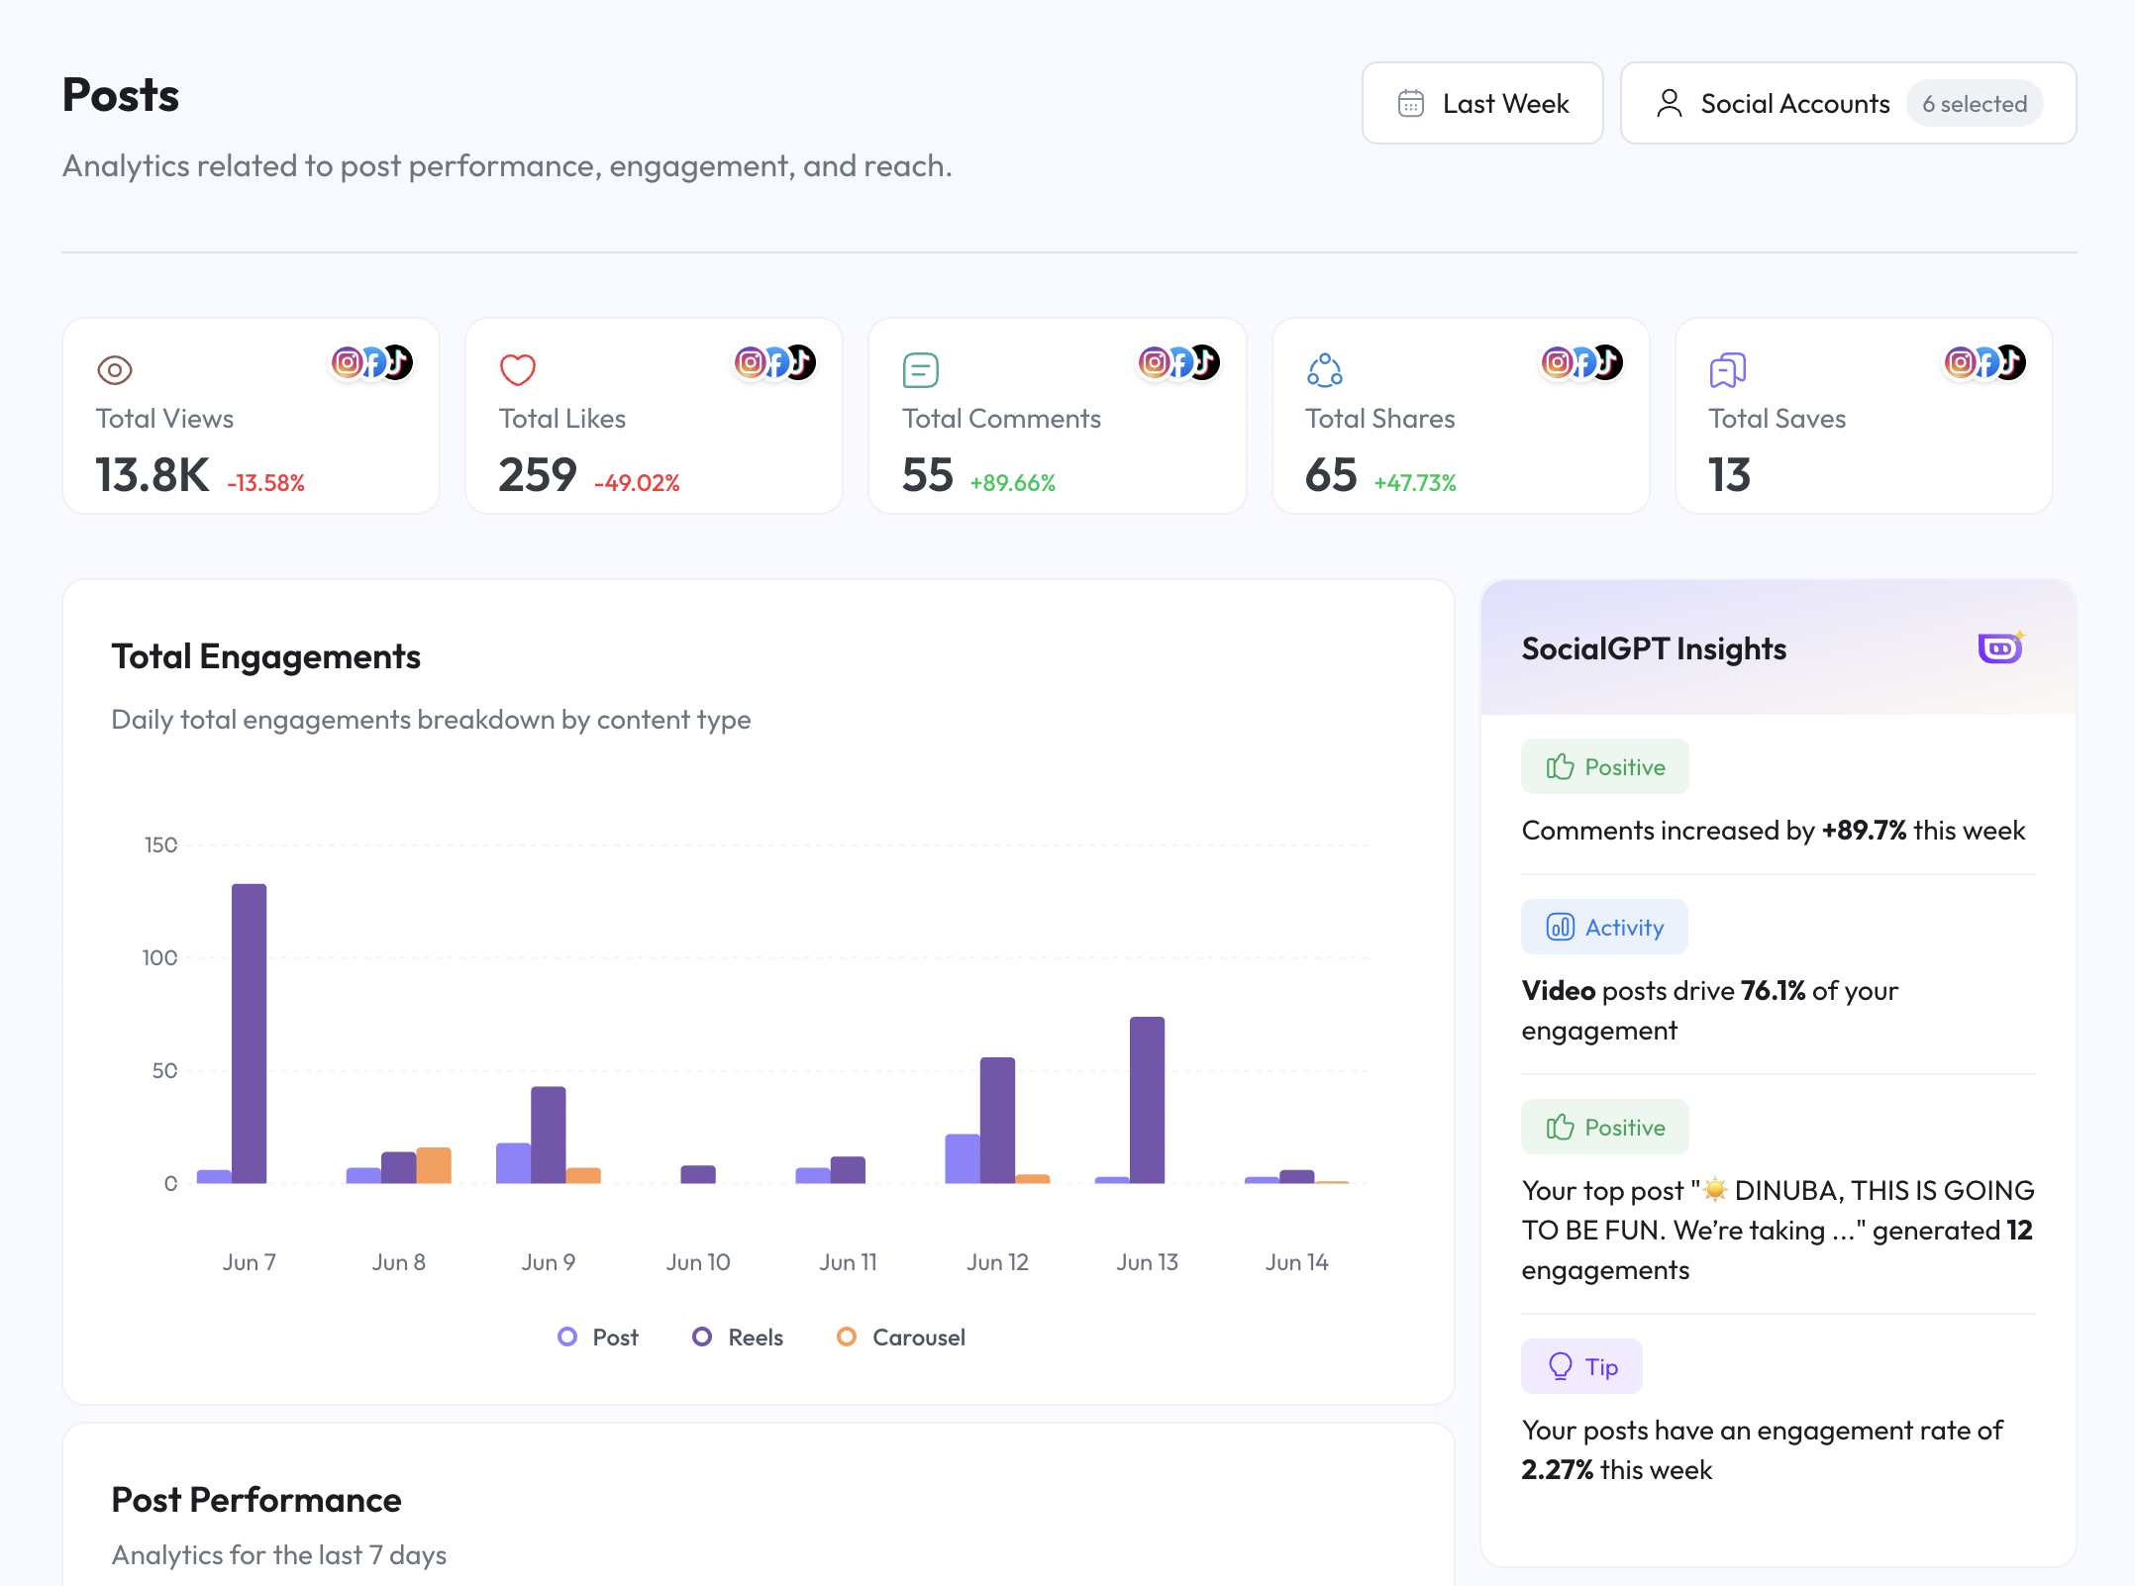Click TikTok icon on Total Shares card
Viewport: 2135px width, 1586px height.
click(1606, 362)
